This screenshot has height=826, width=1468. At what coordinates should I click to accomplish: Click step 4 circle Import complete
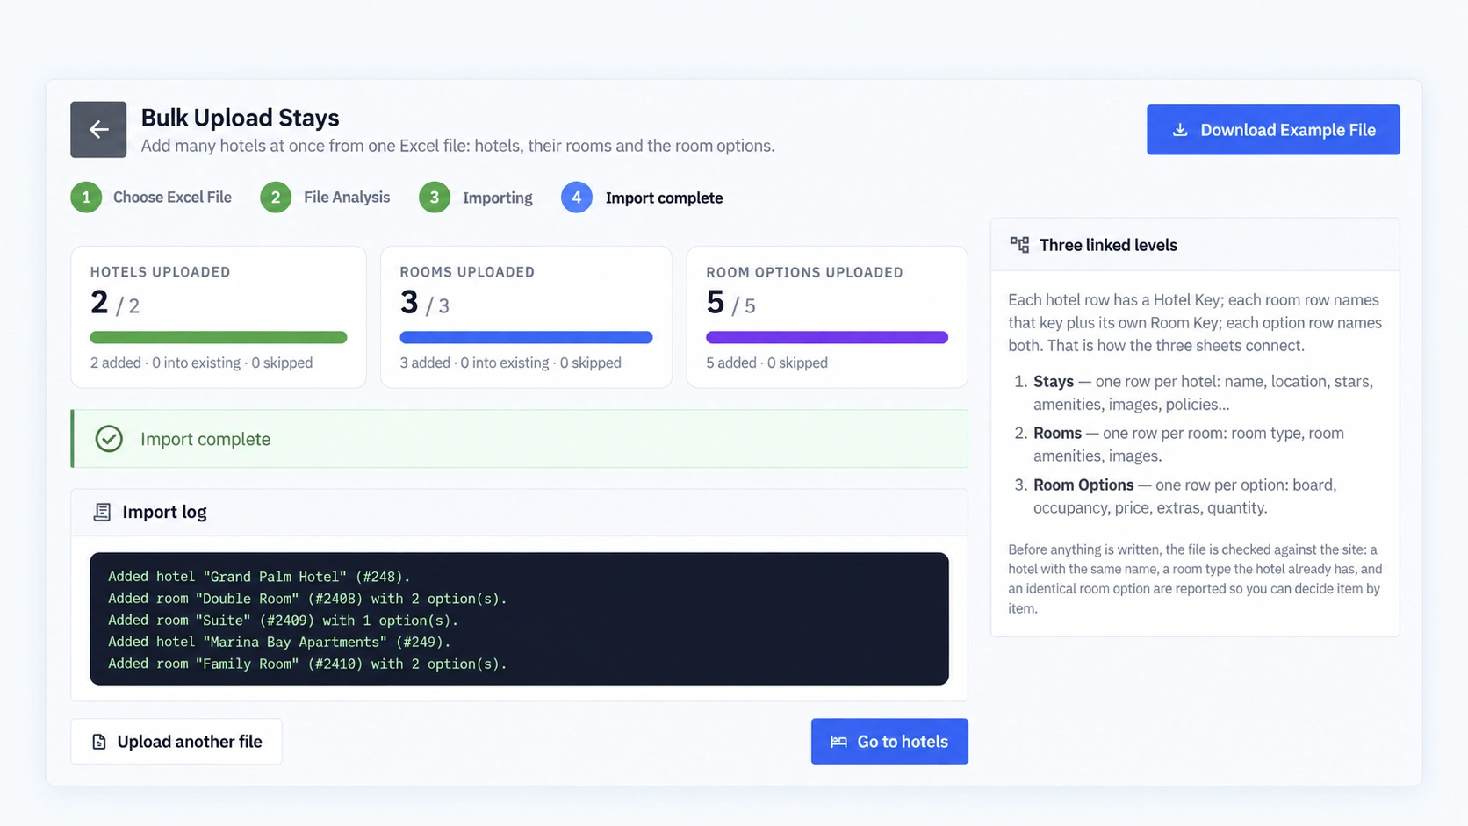click(577, 198)
